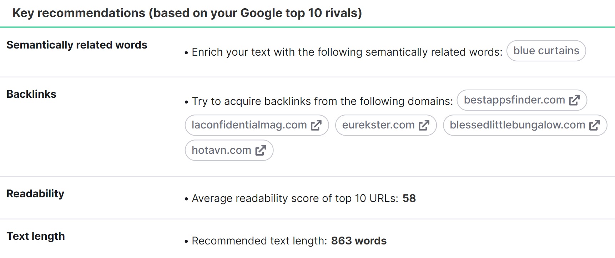
Task: Open blessedlittlebungalow.com via its external link icon
Action: (595, 125)
